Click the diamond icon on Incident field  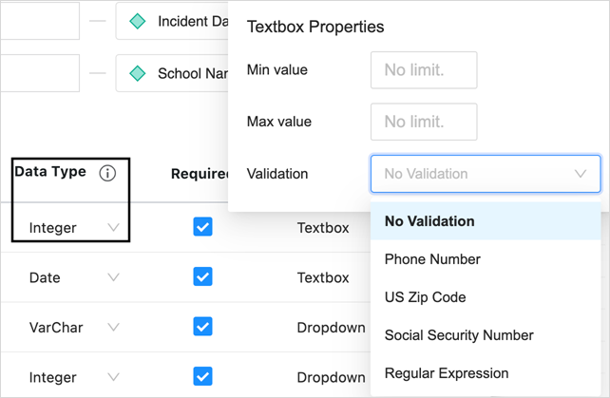click(x=138, y=21)
